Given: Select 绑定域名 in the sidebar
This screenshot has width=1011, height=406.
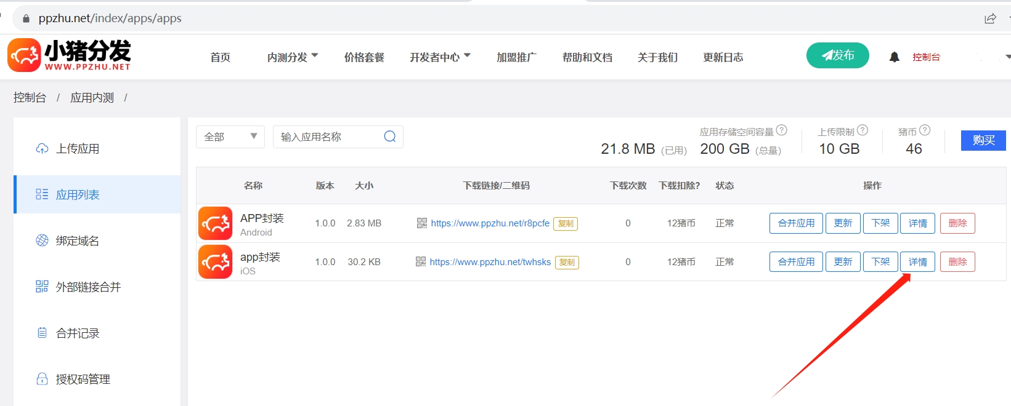Looking at the screenshot, I should tap(78, 241).
